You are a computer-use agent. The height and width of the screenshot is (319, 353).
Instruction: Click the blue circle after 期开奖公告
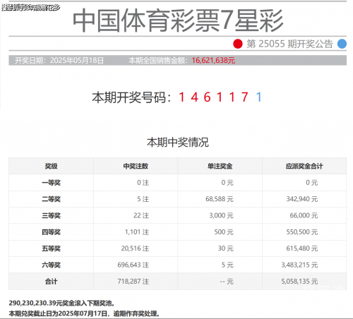pos(342,44)
